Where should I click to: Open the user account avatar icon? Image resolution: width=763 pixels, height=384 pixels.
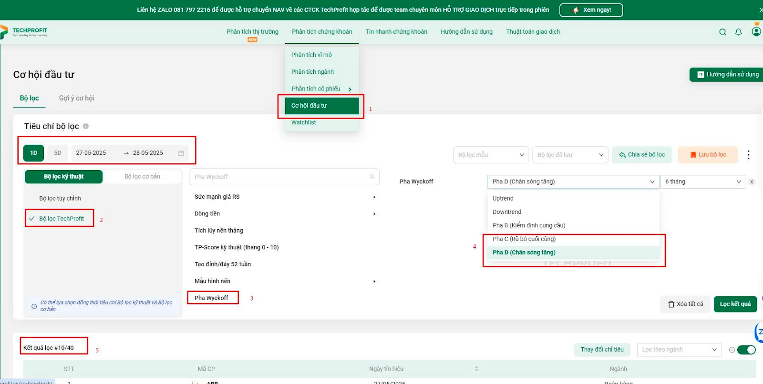tap(756, 31)
